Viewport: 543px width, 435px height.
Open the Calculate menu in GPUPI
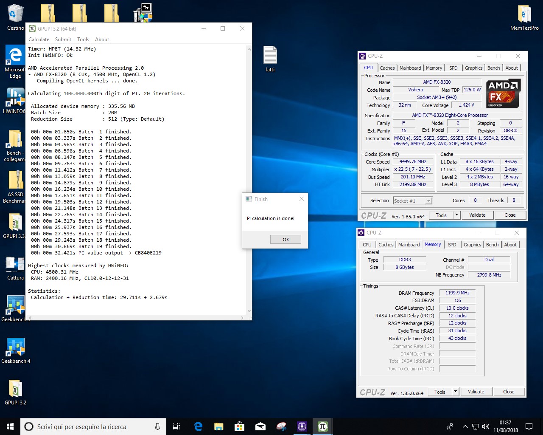click(39, 40)
